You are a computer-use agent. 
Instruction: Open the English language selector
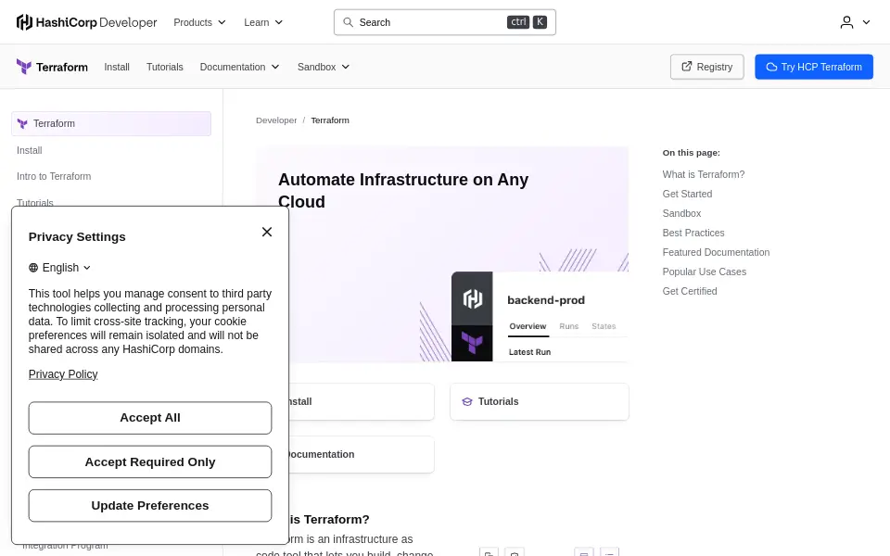click(x=59, y=268)
